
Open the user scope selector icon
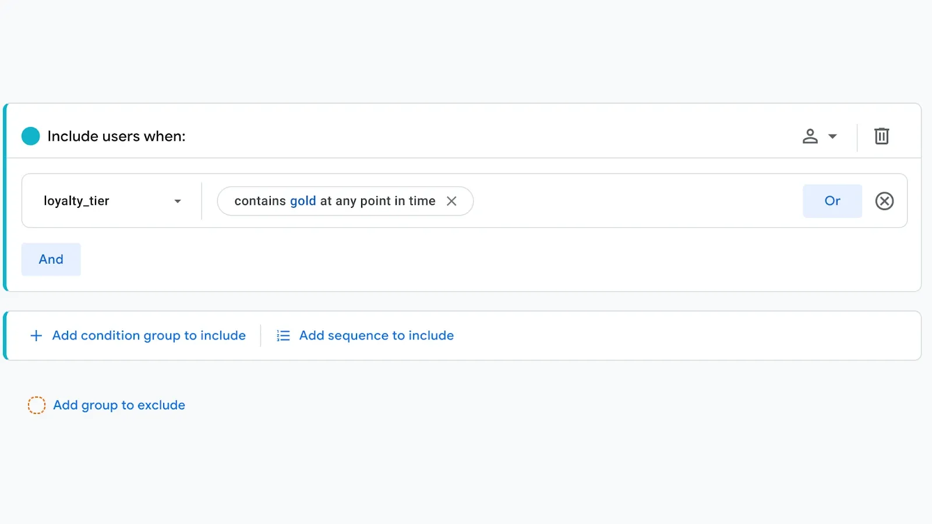pyautogui.click(x=820, y=136)
